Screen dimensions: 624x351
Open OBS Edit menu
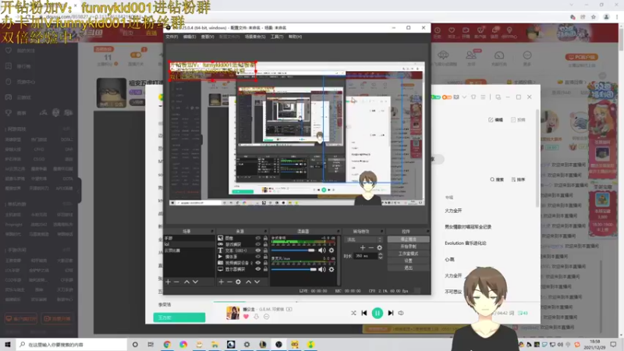(190, 37)
